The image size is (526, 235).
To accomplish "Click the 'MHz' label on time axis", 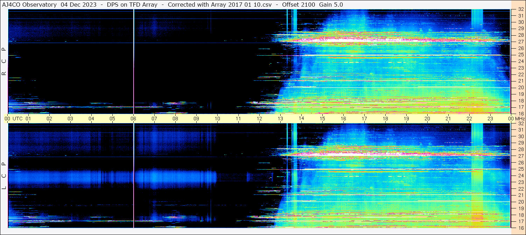I will pos(520,119).
